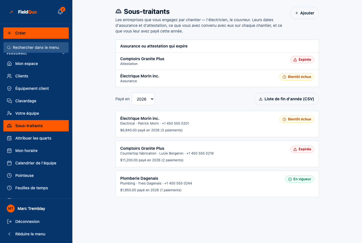Collapse the Personnel menu section chevron
Screen dimensions: 362x243
pos(64,53)
